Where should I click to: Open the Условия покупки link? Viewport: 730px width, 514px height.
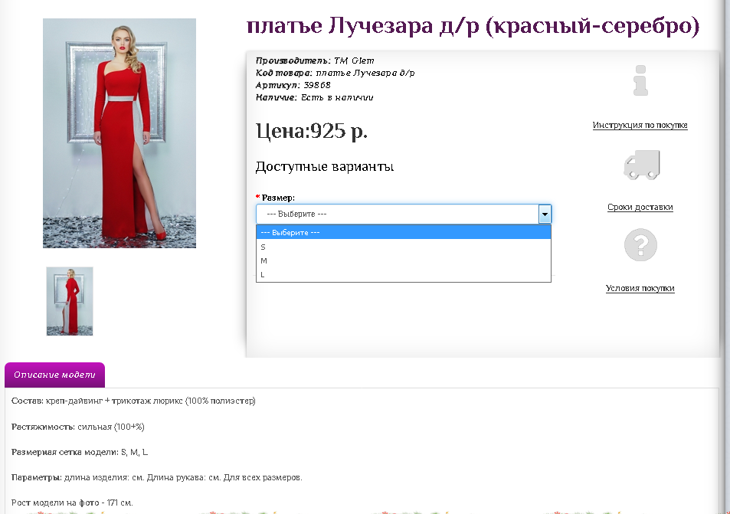point(640,288)
